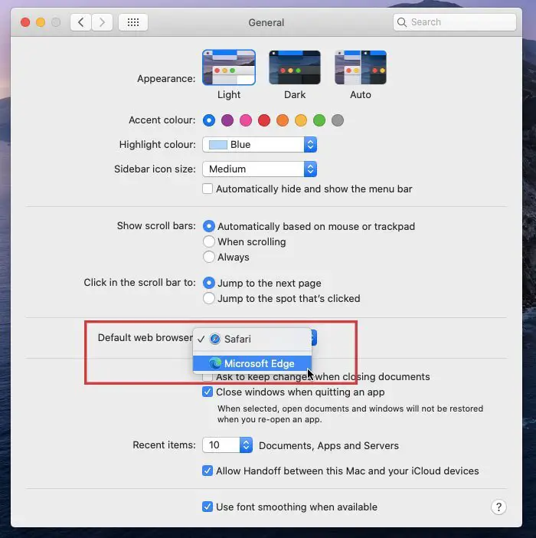This screenshot has height=538, width=536.
Task: Minimise the General preferences window
Action: [41, 22]
